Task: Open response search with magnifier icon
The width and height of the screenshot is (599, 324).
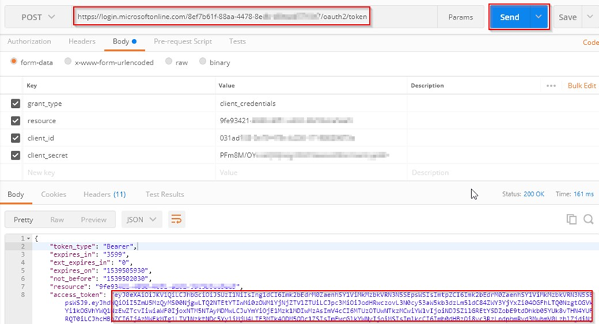Action: (x=589, y=219)
